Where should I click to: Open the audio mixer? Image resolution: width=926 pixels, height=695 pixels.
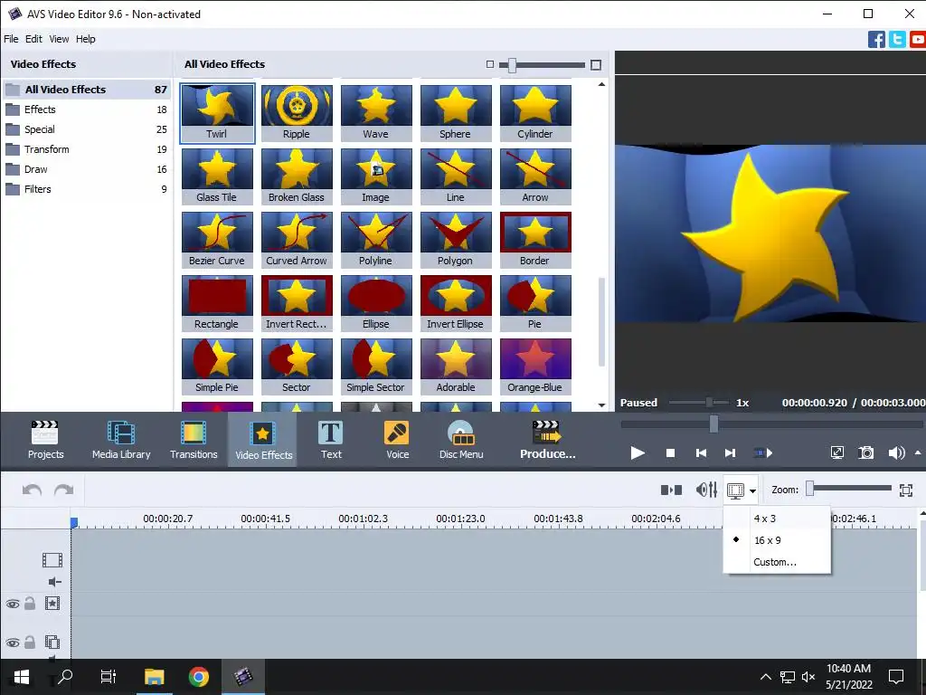(706, 490)
